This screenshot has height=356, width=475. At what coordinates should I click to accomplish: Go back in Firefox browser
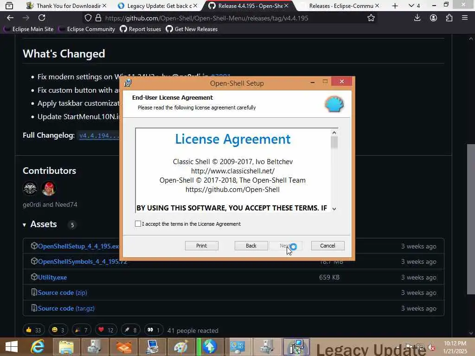10,18
